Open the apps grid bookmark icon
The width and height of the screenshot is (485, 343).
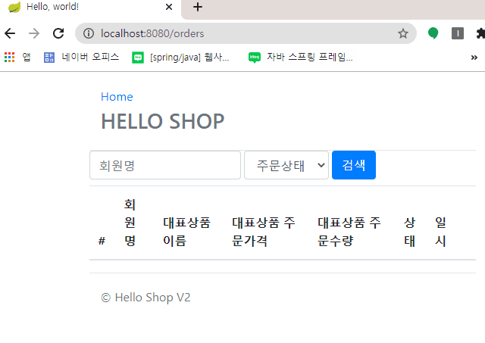[x=9, y=58]
